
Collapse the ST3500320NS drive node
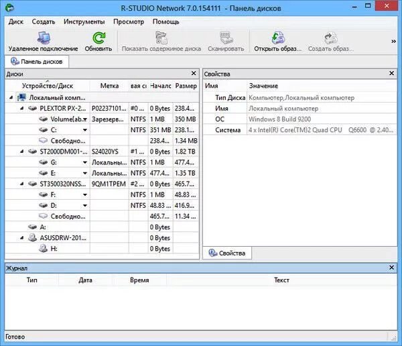click(x=22, y=184)
